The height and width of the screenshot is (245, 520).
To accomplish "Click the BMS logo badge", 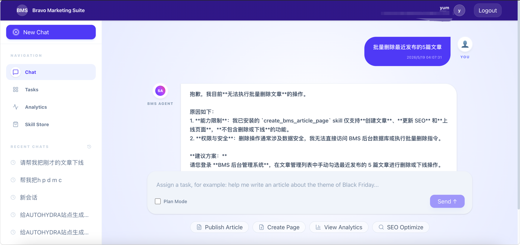I will click(x=22, y=10).
